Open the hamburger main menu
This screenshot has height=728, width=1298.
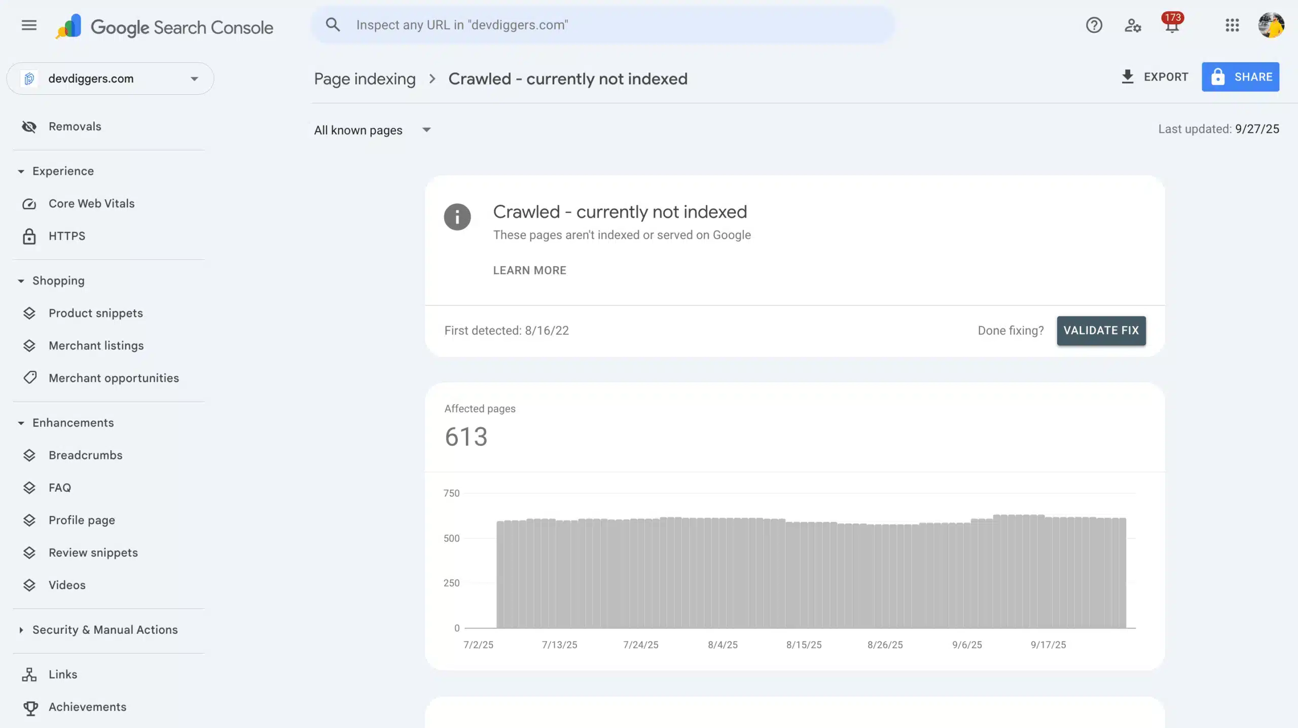click(29, 25)
